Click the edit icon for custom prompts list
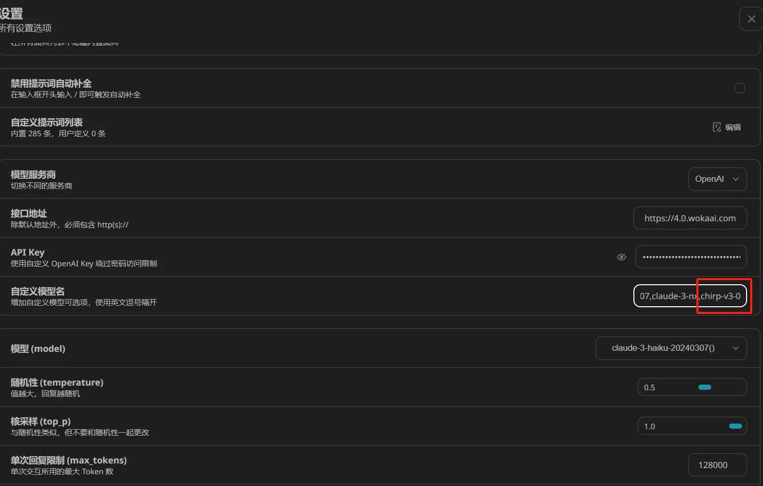 click(x=717, y=127)
